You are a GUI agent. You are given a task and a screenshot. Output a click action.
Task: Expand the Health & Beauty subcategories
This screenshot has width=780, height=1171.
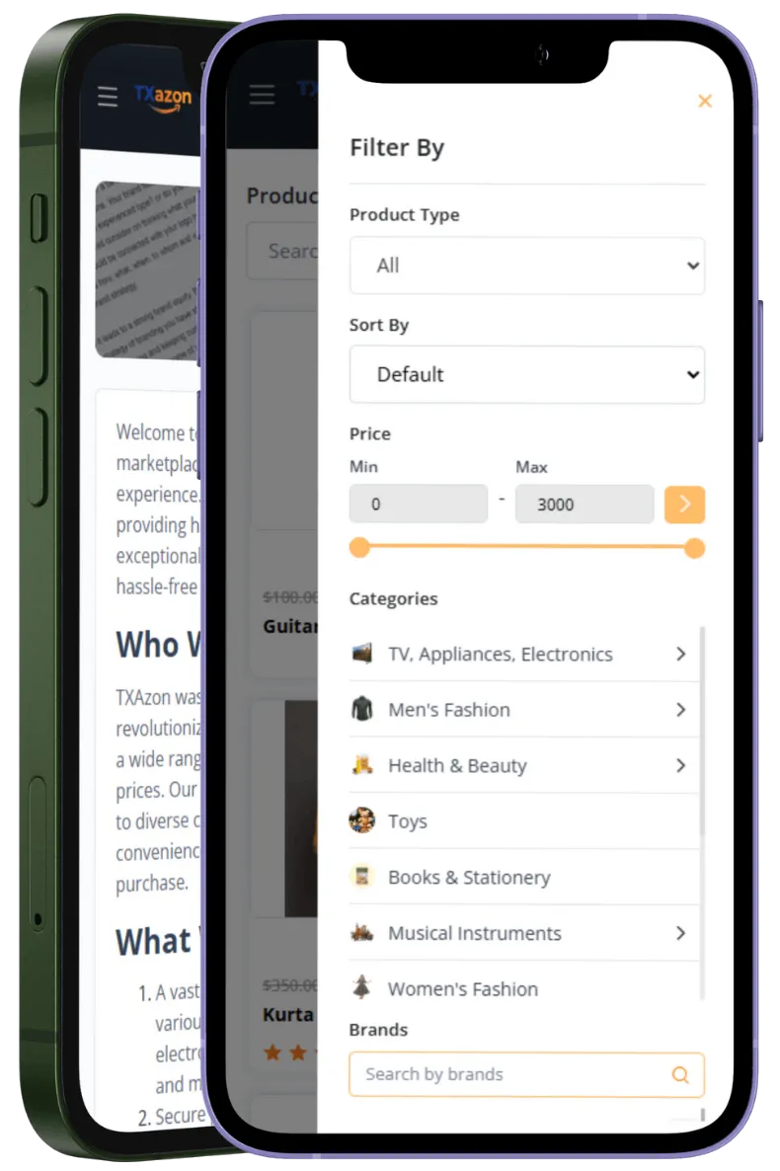point(680,765)
